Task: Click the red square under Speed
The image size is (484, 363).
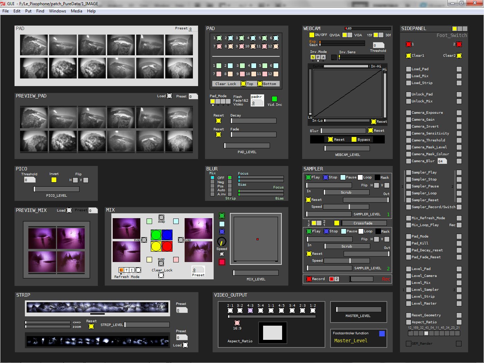Action: [x=222, y=262]
